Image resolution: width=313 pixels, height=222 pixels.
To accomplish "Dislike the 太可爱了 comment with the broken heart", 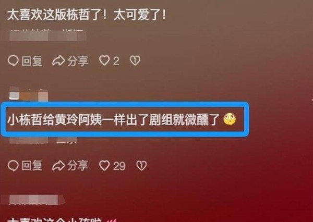I will coord(135,60).
